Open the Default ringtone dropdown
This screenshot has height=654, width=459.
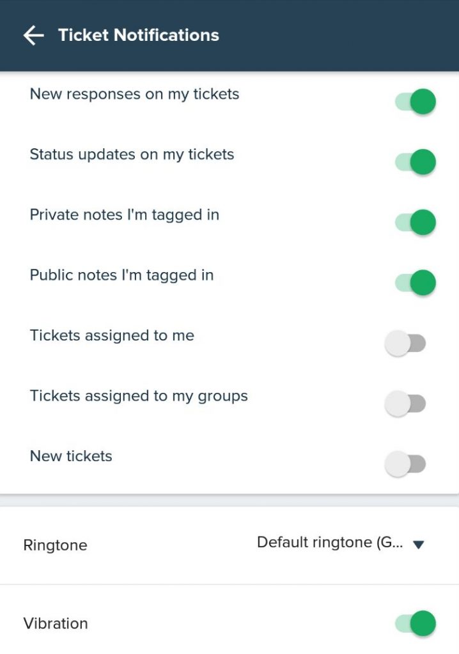pyautogui.click(x=329, y=543)
